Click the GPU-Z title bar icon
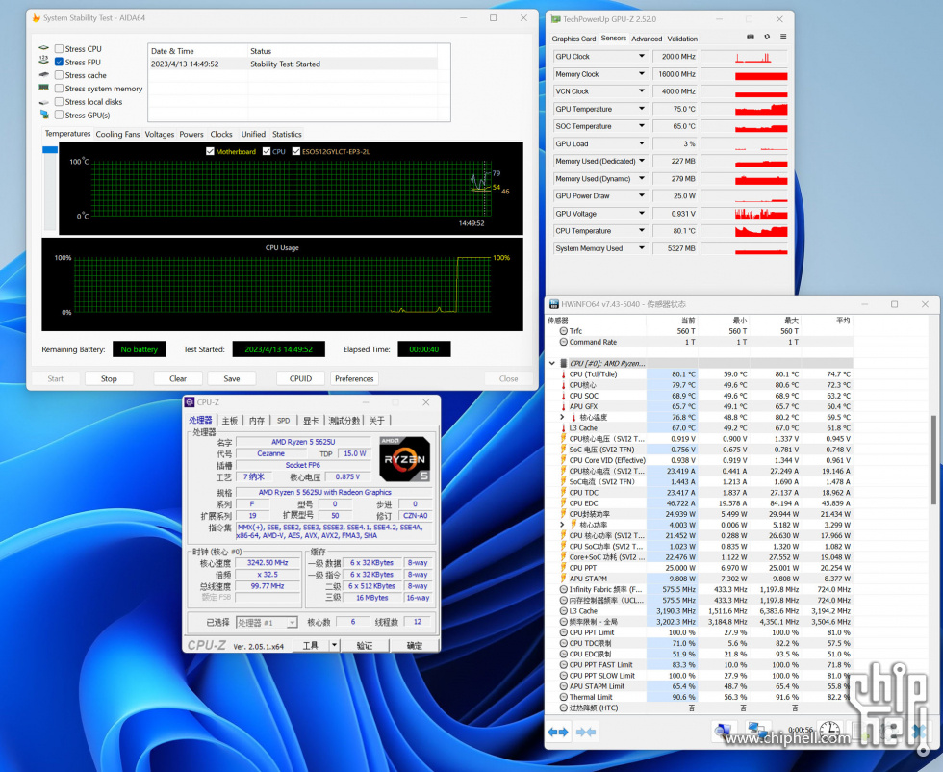The height and width of the screenshot is (772, 943). tap(556, 19)
